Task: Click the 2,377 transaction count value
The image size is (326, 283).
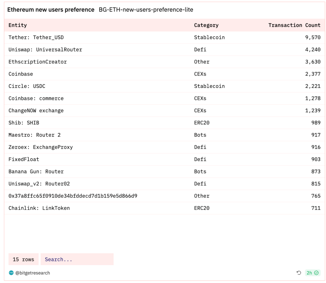Action: [313, 74]
